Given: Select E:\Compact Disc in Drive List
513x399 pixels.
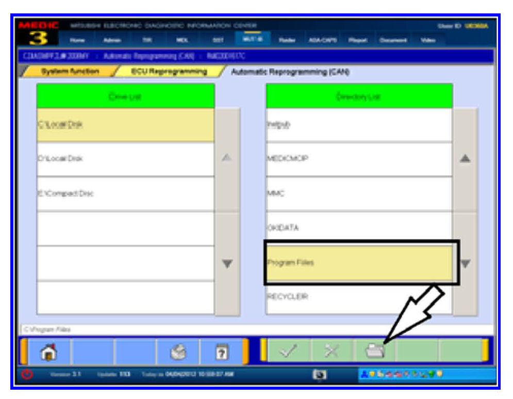Looking at the screenshot, I should 125,194.
